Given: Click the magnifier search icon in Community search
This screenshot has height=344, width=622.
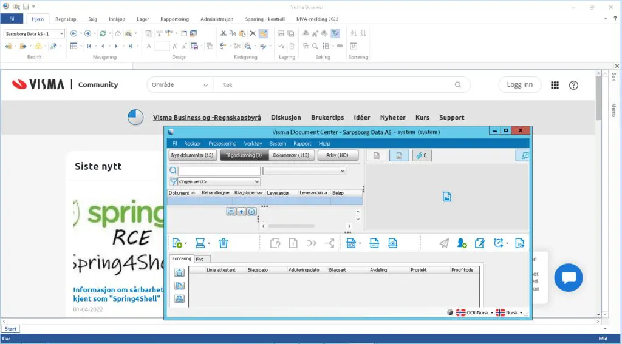Looking at the screenshot, I should 459,86.
